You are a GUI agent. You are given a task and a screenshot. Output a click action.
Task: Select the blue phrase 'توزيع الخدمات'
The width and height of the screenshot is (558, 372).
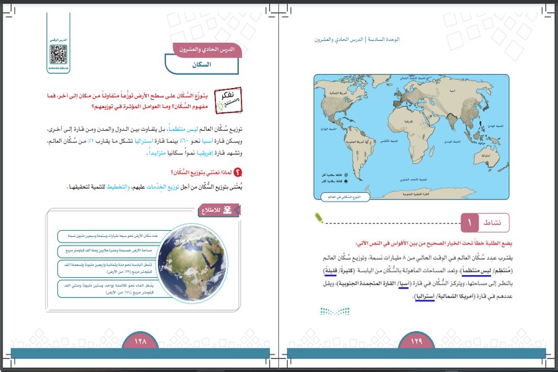(x=162, y=187)
